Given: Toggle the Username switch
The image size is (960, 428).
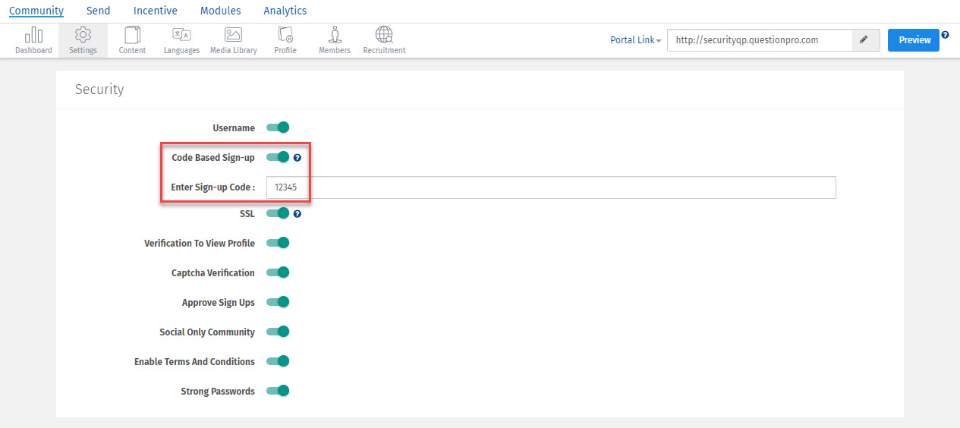Looking at the screenshot, I should coord(279,127).
